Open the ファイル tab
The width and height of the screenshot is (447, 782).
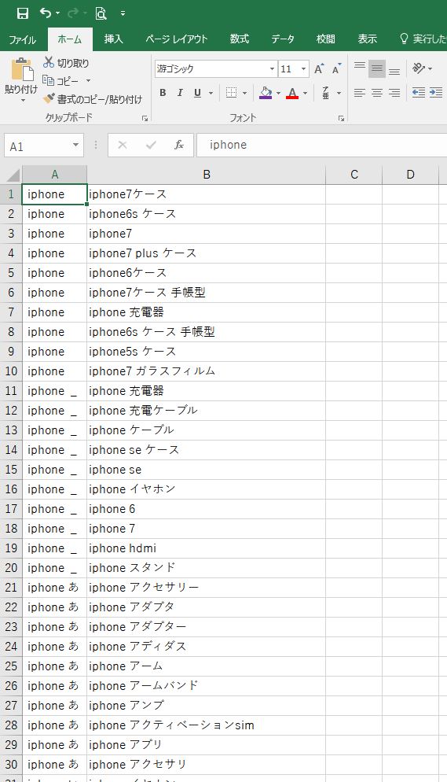click(x=23, y=39)
